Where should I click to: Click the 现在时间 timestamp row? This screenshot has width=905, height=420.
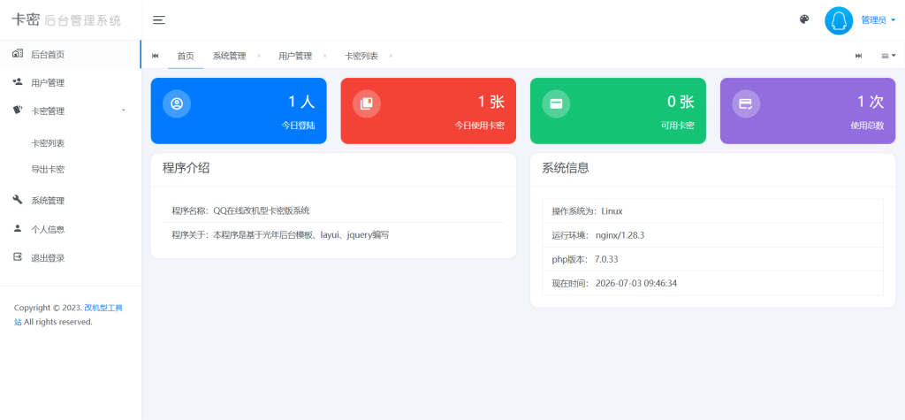(x=712, y=283)
